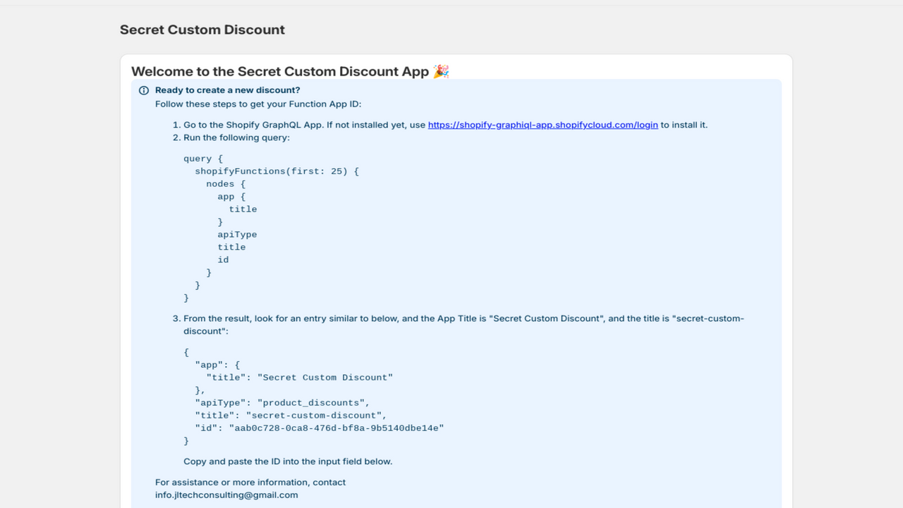
Task: Click the Ready to create a new discount? text
Action: coord(228,90)
